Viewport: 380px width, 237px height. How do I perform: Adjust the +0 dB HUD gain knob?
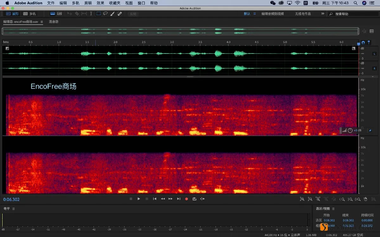[350, 130]
